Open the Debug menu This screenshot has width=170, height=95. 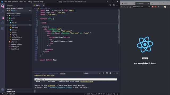(29, 2)
